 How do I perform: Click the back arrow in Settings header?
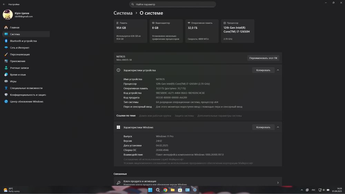4,4
